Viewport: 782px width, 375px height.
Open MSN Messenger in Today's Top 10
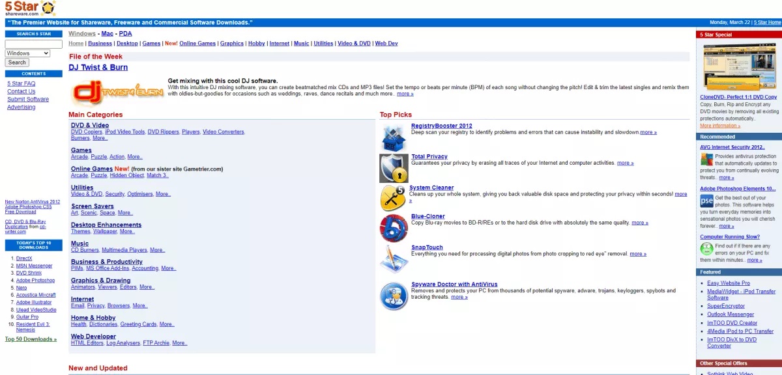point(35,266)
